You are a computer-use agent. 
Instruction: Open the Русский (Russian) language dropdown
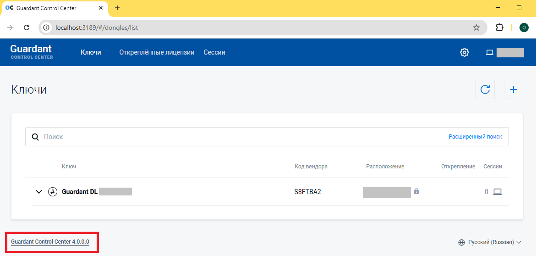(x=490, y=242)
